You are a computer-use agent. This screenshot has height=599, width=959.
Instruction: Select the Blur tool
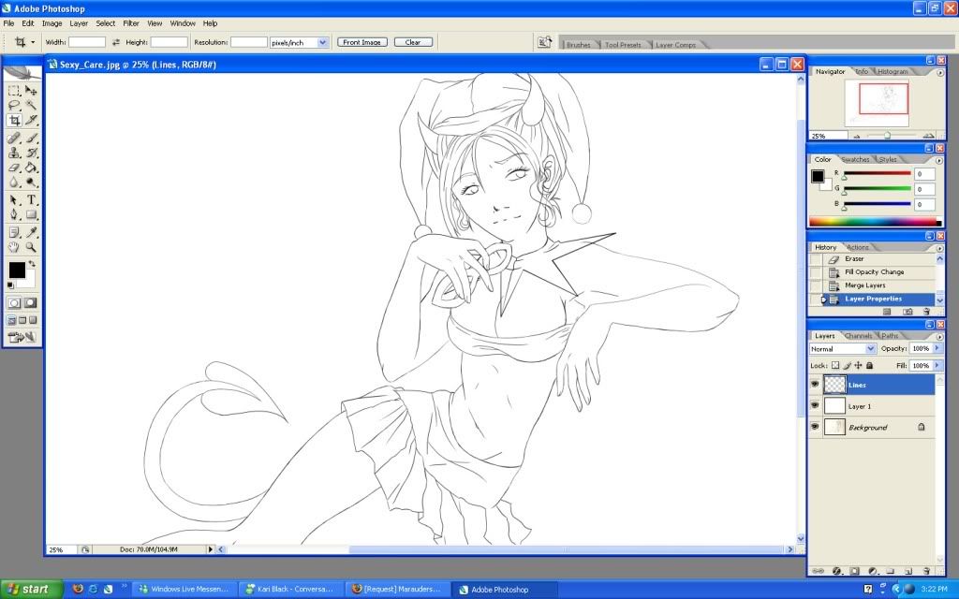click(14, 183)
